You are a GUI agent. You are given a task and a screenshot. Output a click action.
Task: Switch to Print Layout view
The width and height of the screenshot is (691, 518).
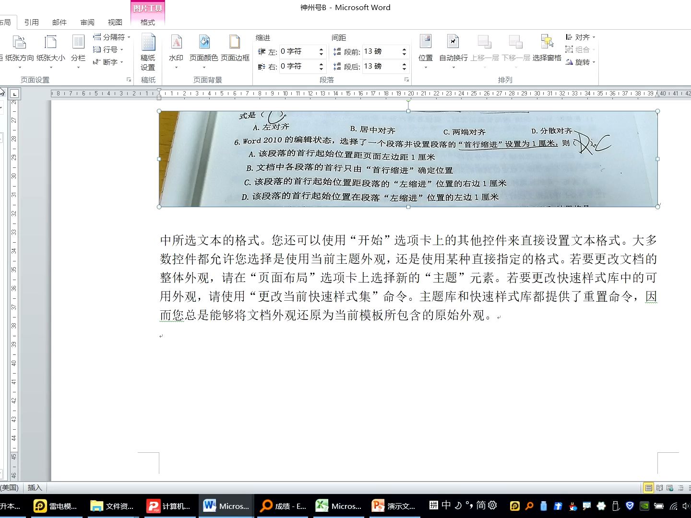[648, 488]
